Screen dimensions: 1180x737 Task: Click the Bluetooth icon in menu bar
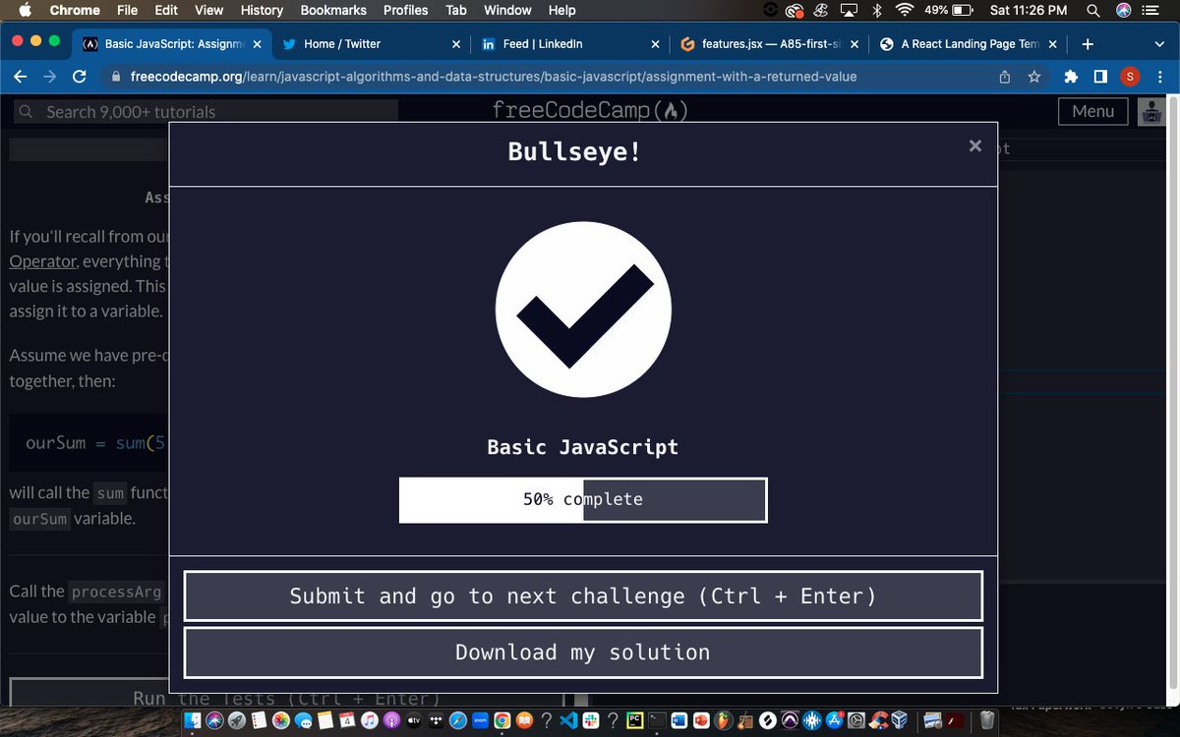tap(876, 10)
